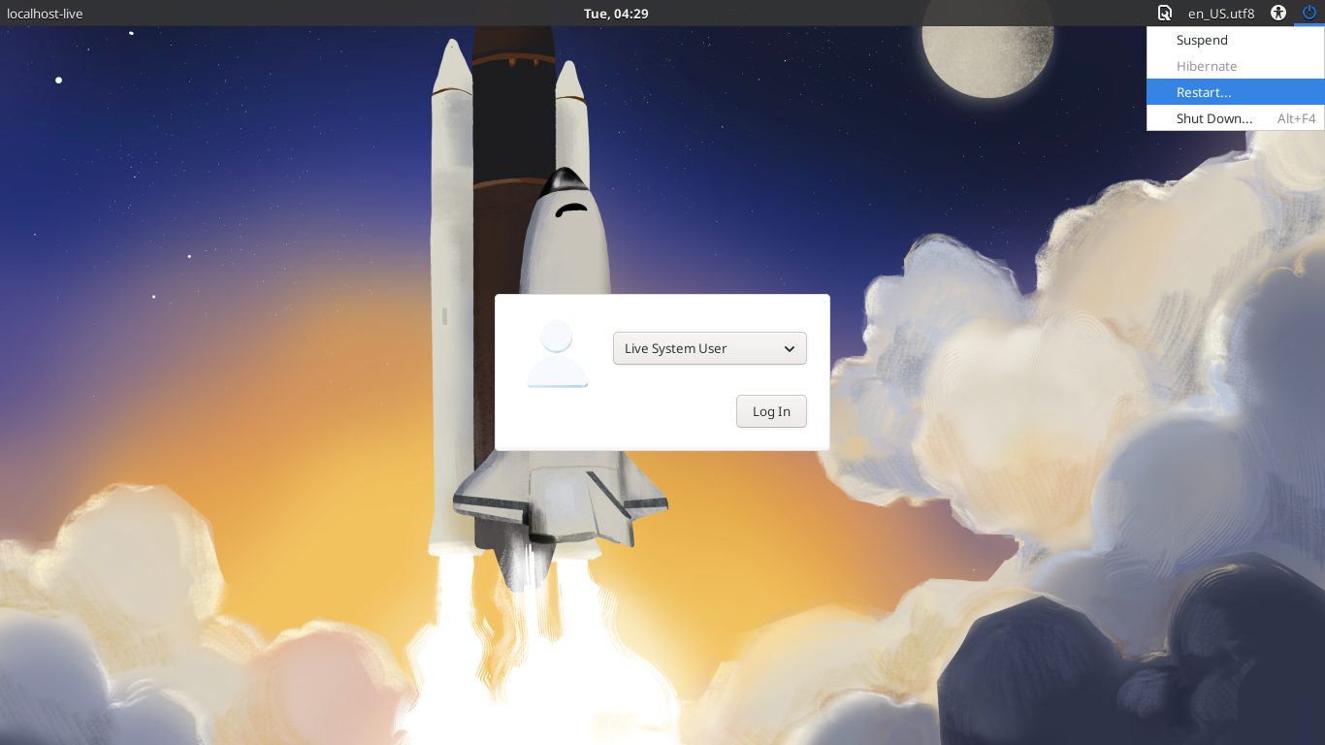Click the user avatar picture
This screenshot has width=1325, height=745.
coord(557,354)
